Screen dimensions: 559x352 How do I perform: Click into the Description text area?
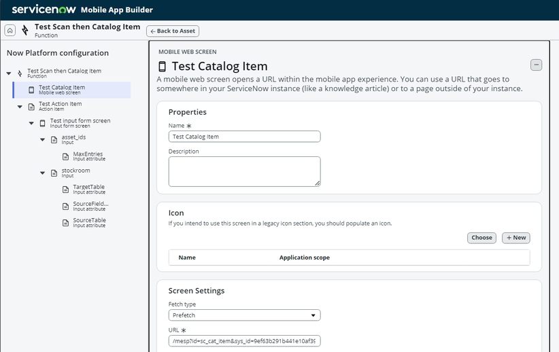coord(245,171)
